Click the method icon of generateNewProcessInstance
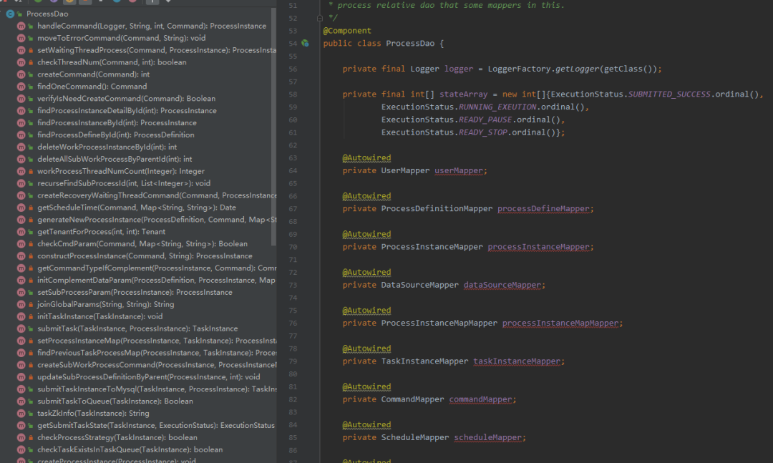The height and width of the screenshot is (463, 773). tap(21, 220)
